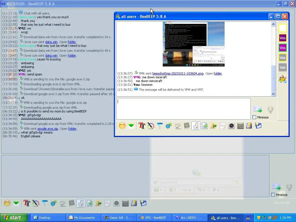Open data.win link at 13:23:47
Screen dimensions: 296x222
point(51,55)
